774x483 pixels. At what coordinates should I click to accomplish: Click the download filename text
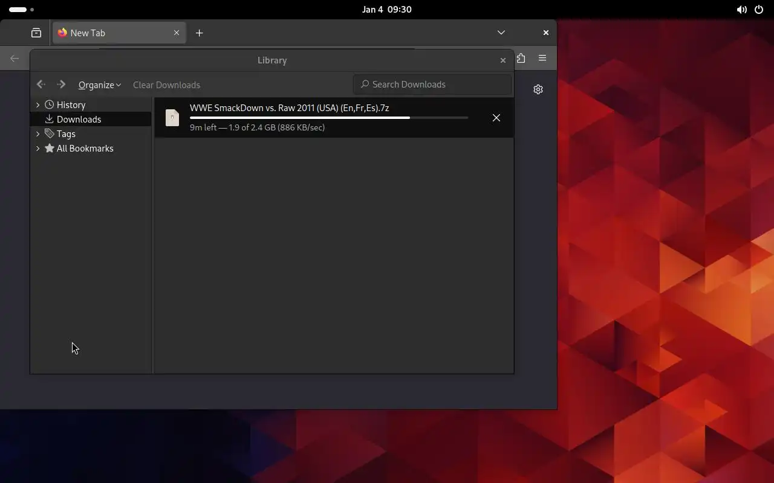pos(289,108)
